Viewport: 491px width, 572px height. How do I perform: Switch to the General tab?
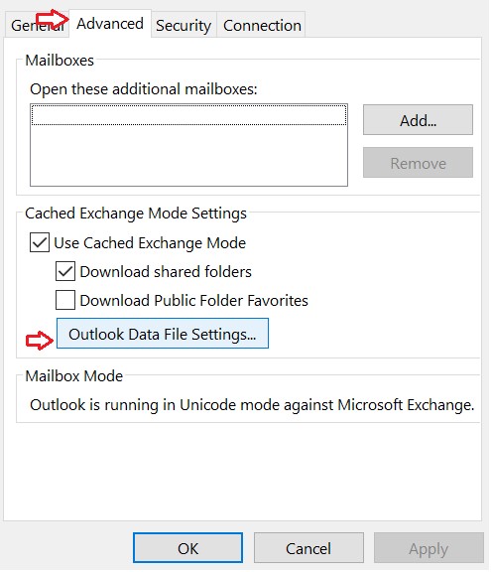coord(37,25)
